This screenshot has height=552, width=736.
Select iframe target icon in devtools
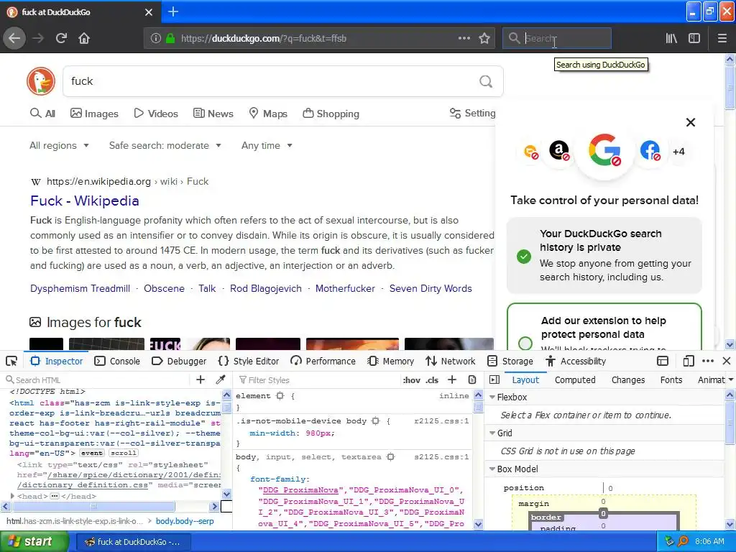pyautogui.click(x=663, y=361)
